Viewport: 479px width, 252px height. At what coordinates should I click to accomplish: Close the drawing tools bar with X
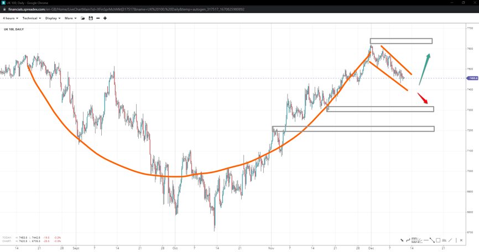[461, 240]
